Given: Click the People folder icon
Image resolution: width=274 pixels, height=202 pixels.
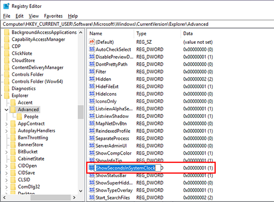Looking at the screenshot, I should [19, 116].
